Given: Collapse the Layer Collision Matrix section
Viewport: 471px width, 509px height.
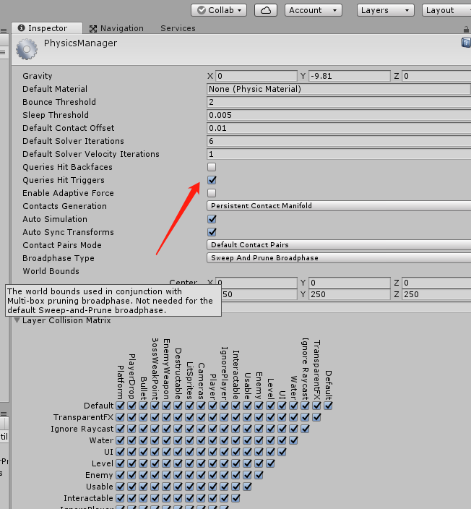Looking at the screenshot, I should [17, 320].
